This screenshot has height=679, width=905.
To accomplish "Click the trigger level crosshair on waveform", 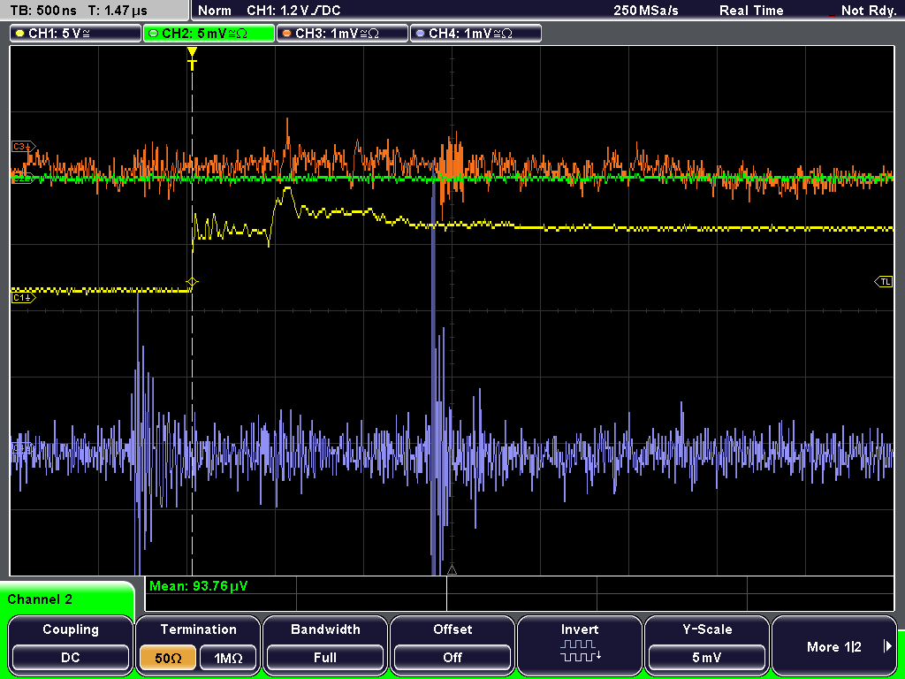I will pos(192,282).
